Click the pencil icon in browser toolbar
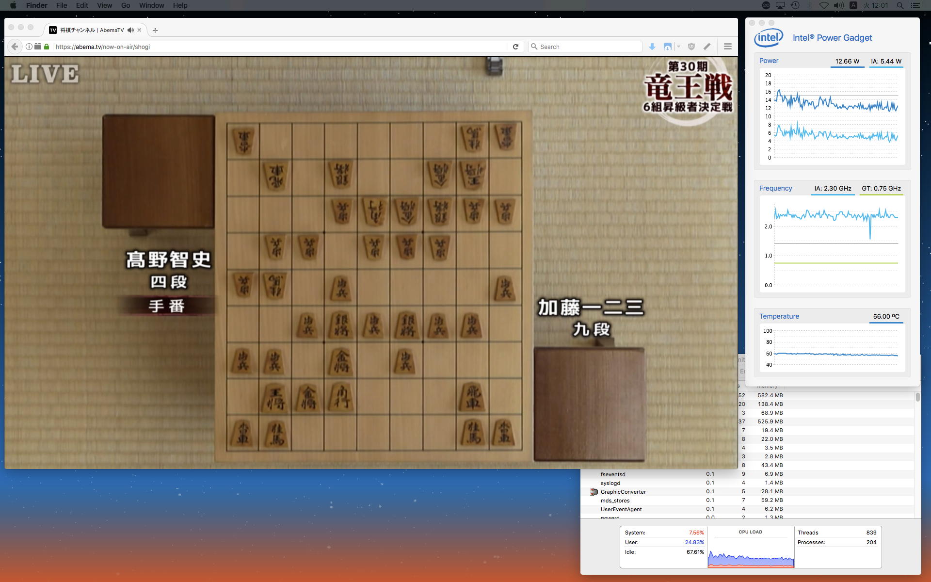This screenshot has width=931, height=582. (707, 47)
